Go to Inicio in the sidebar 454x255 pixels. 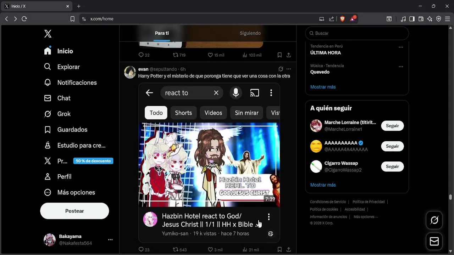[59, 51]
